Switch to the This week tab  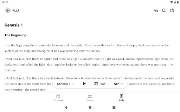pyautogui.click(x=58, y=98)
